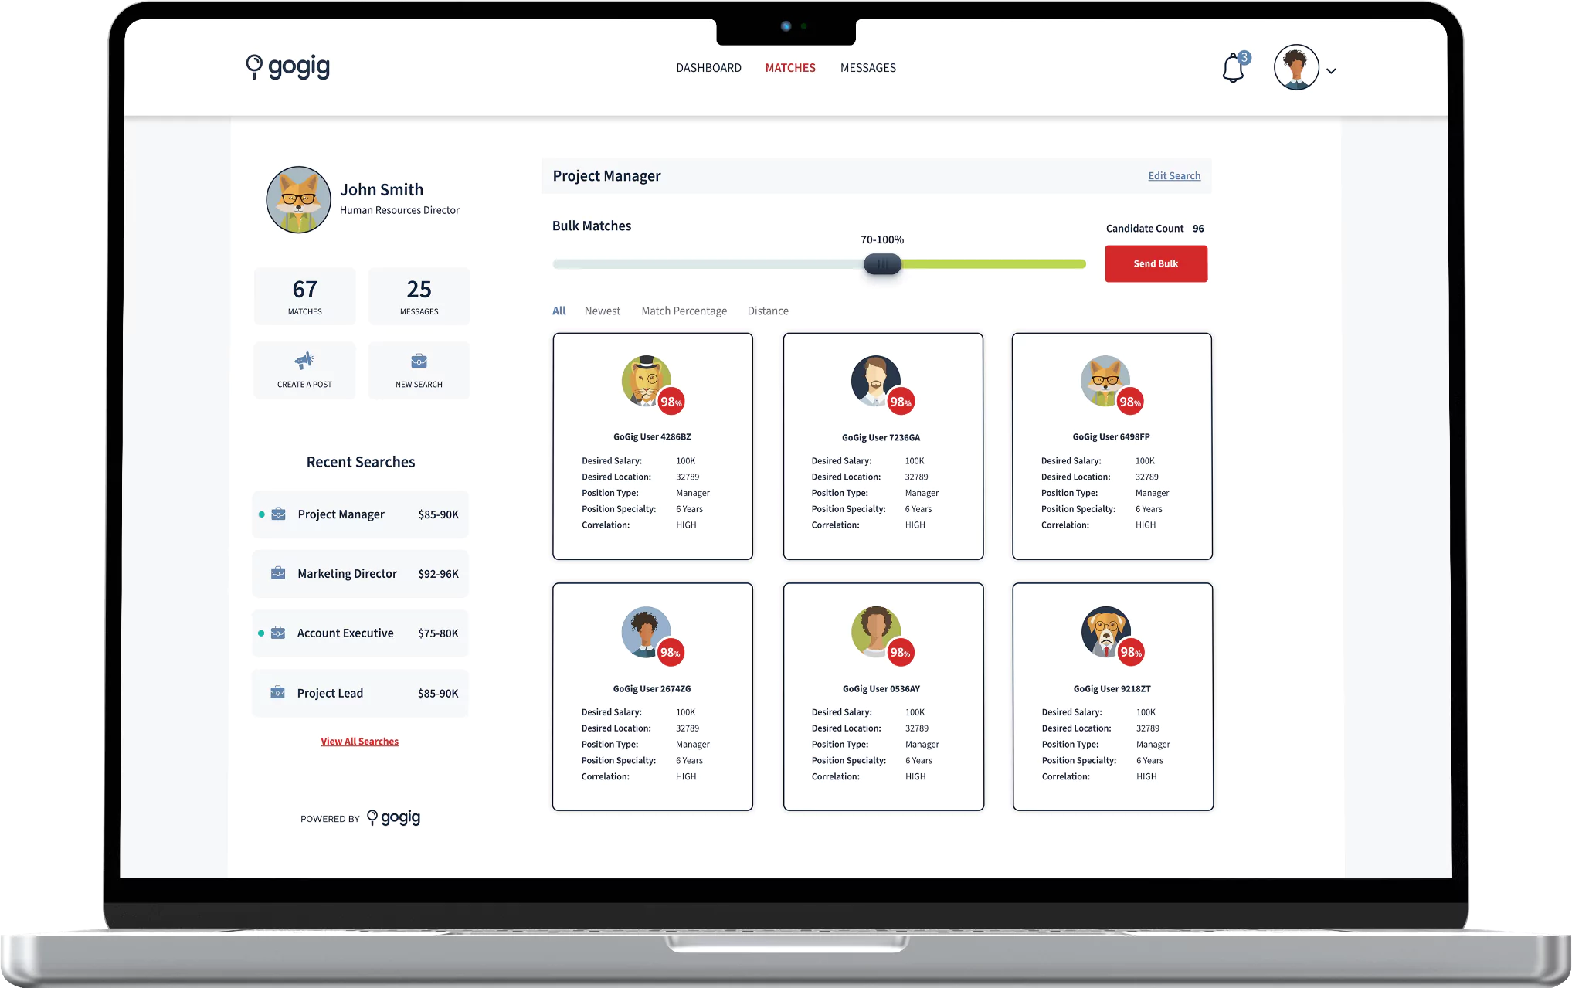The image size is (1572, 988).
Task: Click the Matches tab in navigation
Action: point(790,67)
